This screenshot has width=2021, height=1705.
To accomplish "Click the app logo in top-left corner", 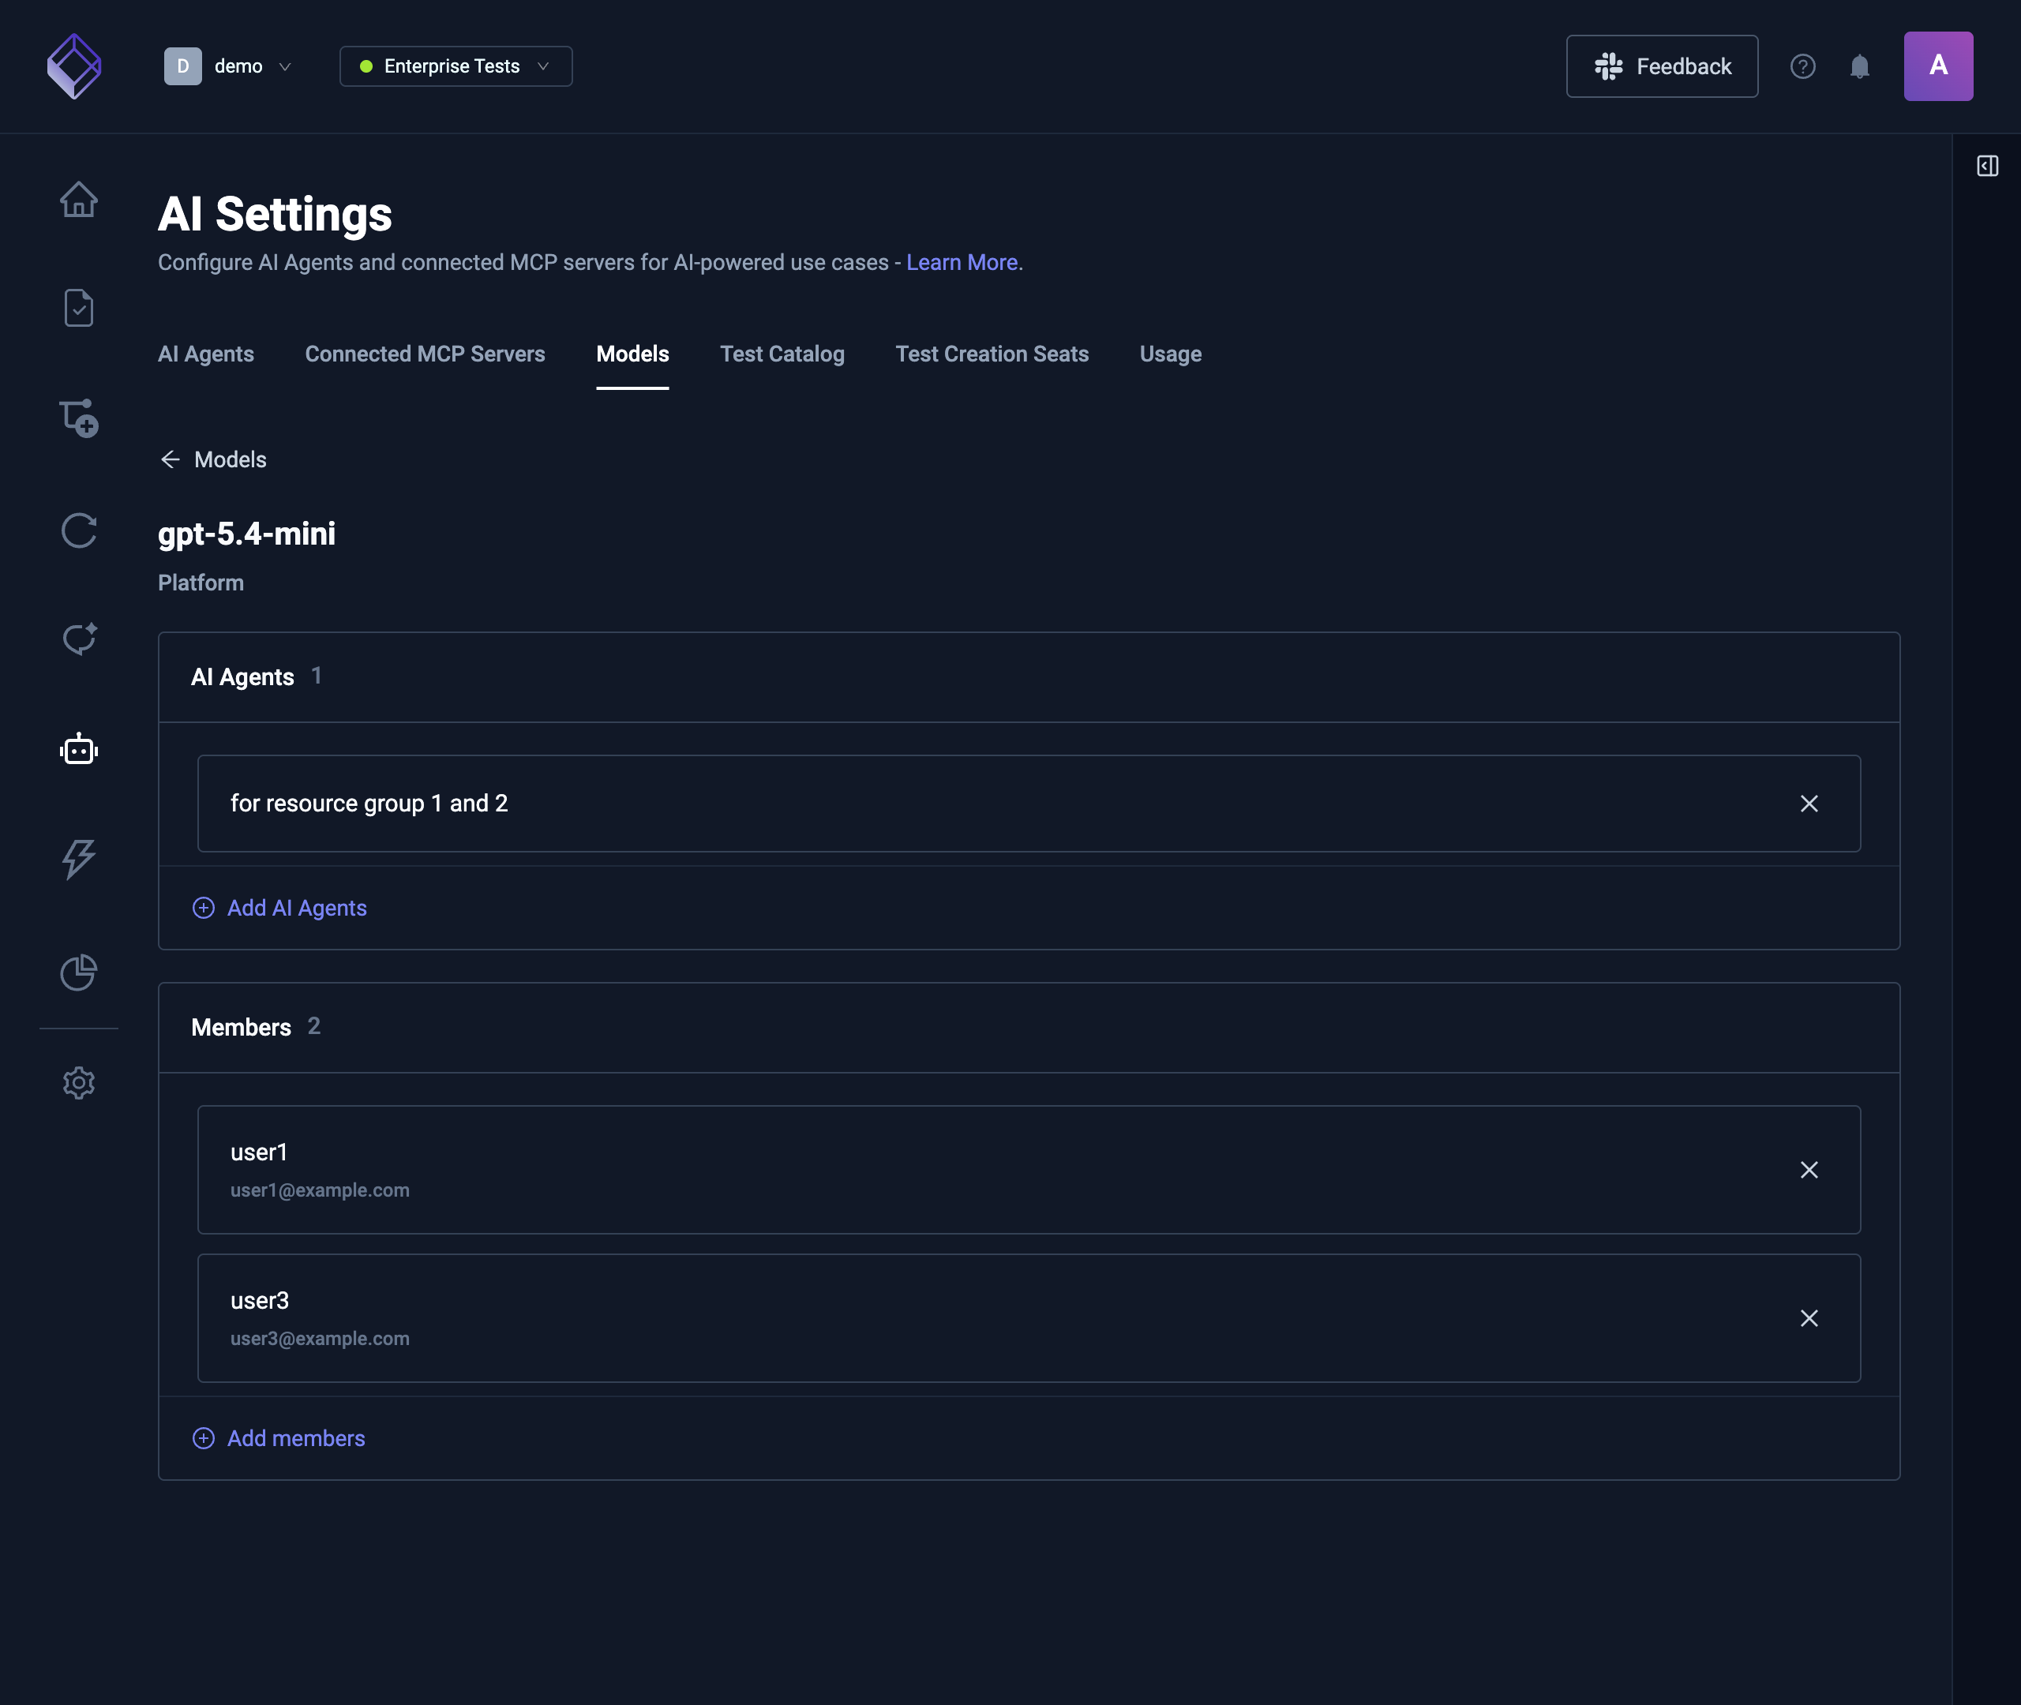I will pyautogui.click(x=74, y=66).
